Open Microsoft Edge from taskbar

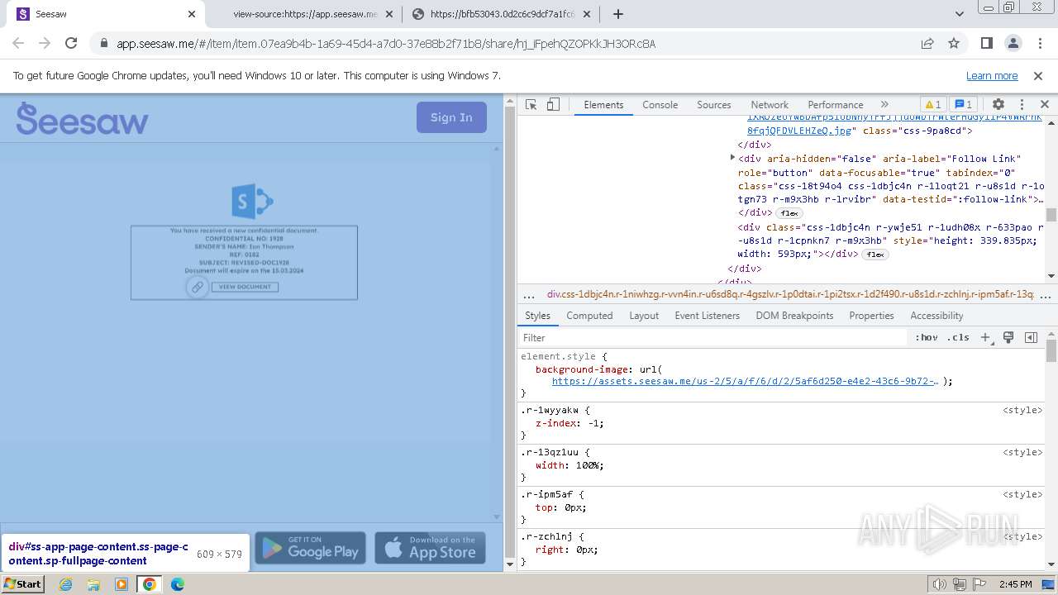pyautogui.click(x=178, y=583)
